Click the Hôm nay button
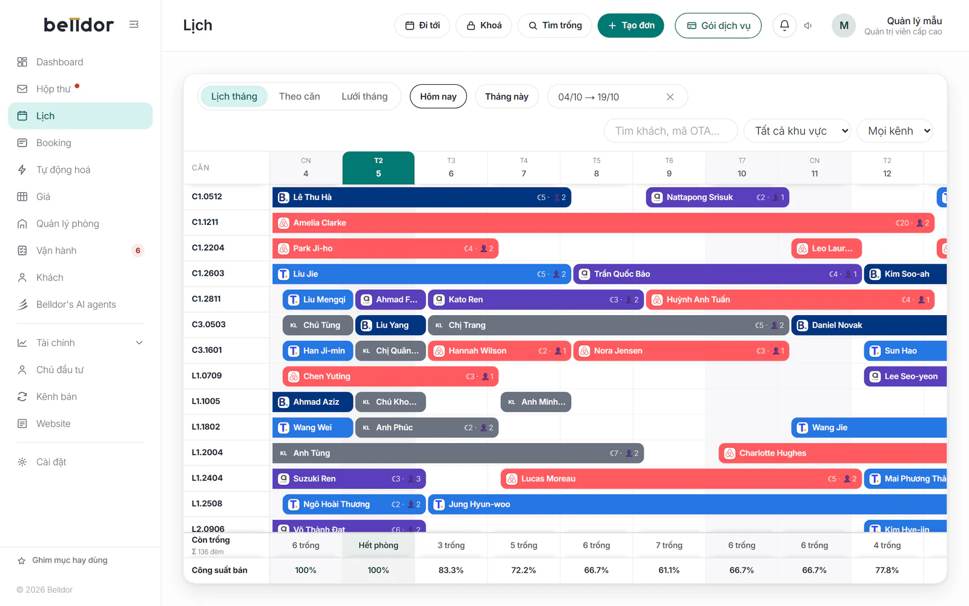Screen dimensions: 969x606 [x=438, y=96]
